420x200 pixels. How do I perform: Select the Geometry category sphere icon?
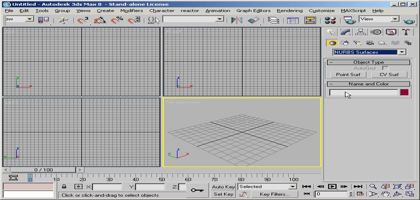pos(332,43)
